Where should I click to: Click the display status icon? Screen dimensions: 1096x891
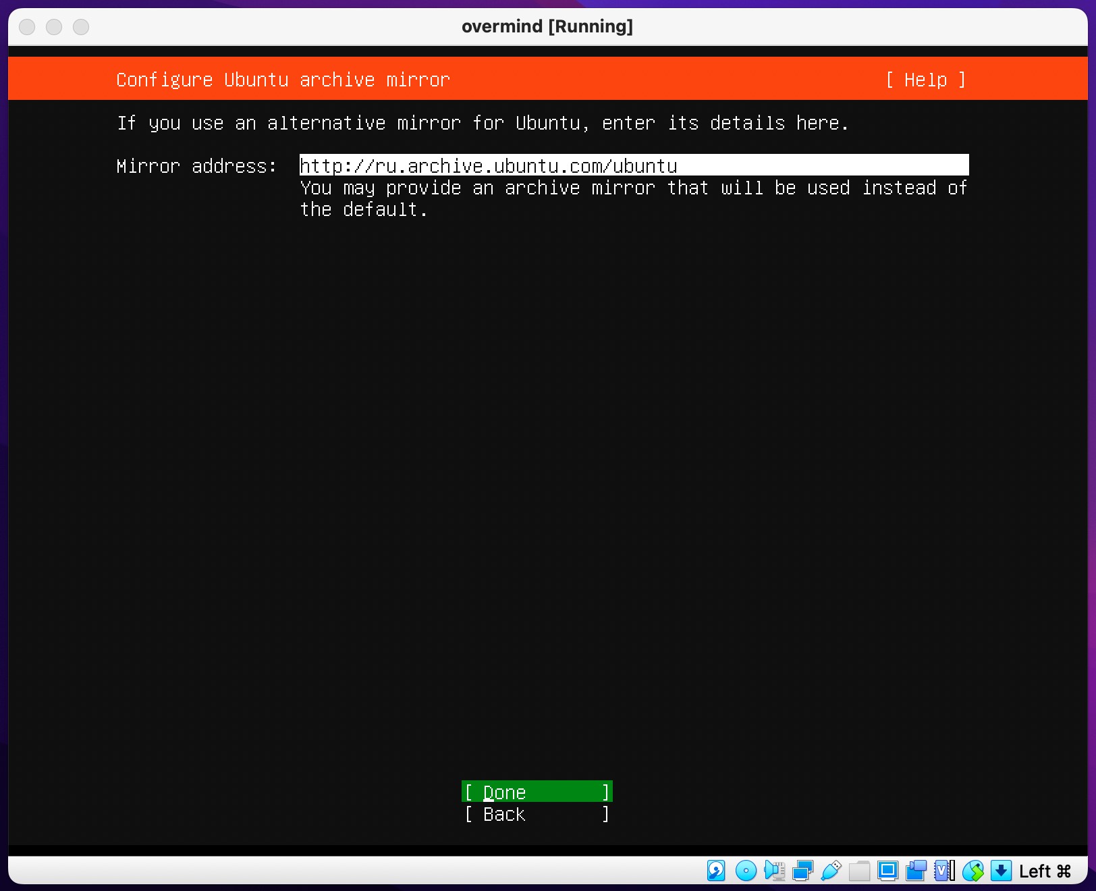click(x=886, y=871)
